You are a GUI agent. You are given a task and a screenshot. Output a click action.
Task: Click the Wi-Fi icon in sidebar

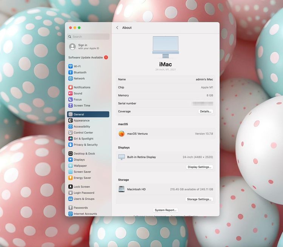click(x=71, y=66)
